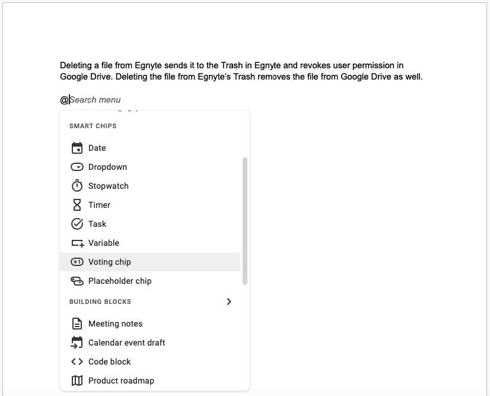This screenshot has height=396, width=490.
Task: Select the Stopwatch menu entry
Action: (x=150, y=186)
